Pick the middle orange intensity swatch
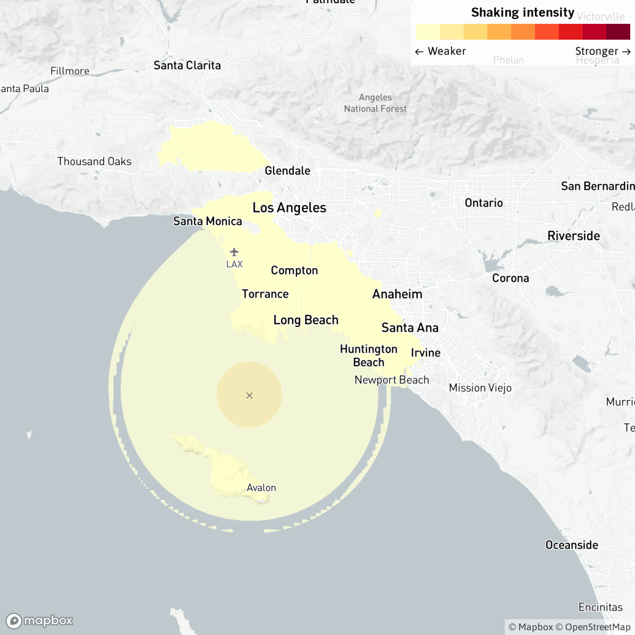This screenshot has height=635, width=635. [523, 32]
